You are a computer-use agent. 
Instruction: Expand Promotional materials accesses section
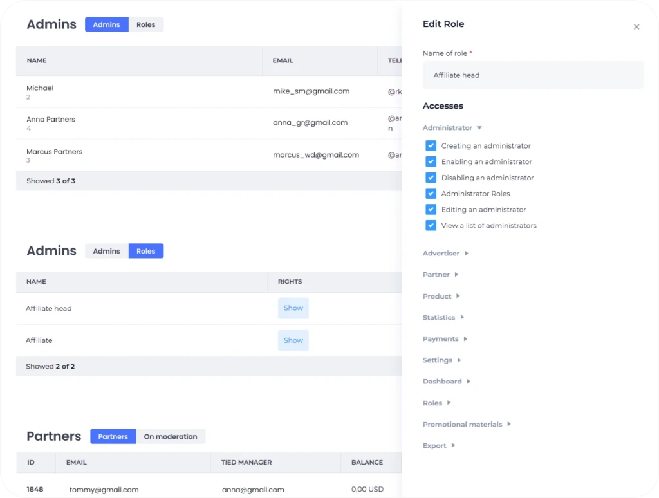[x=467, y=425]
